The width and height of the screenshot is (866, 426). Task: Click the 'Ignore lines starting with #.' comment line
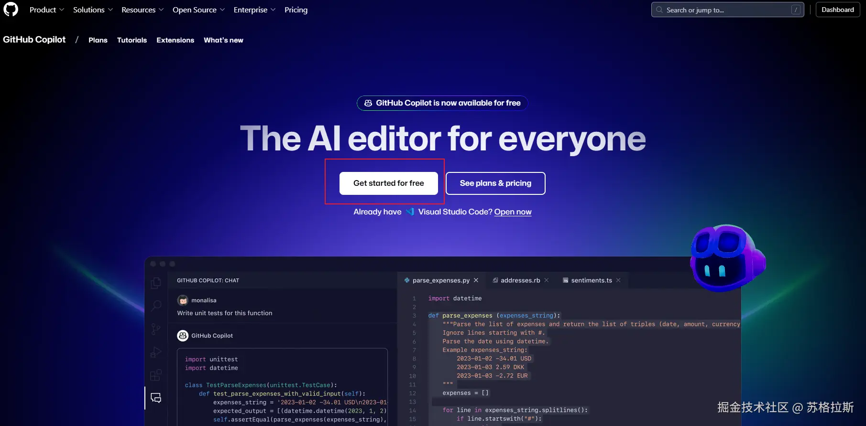coord(493,333)
